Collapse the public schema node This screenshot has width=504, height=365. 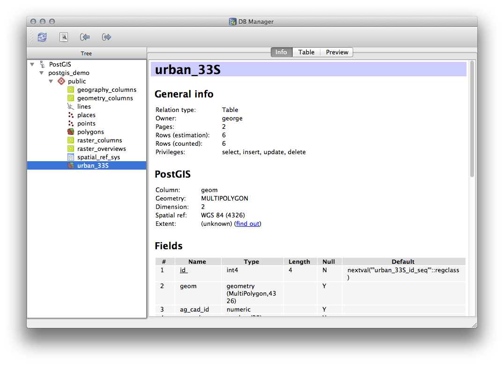pos(51,82)
